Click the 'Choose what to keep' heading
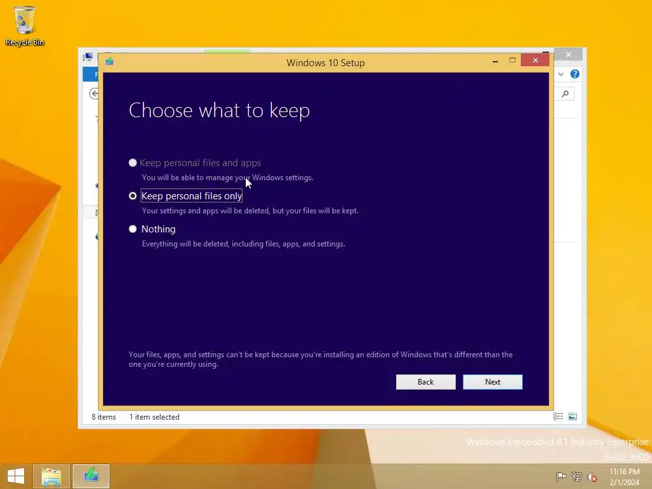This screenshot has height=489, width=652. (x=219, y=111)
